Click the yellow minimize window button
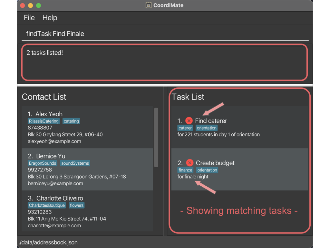 31,5
